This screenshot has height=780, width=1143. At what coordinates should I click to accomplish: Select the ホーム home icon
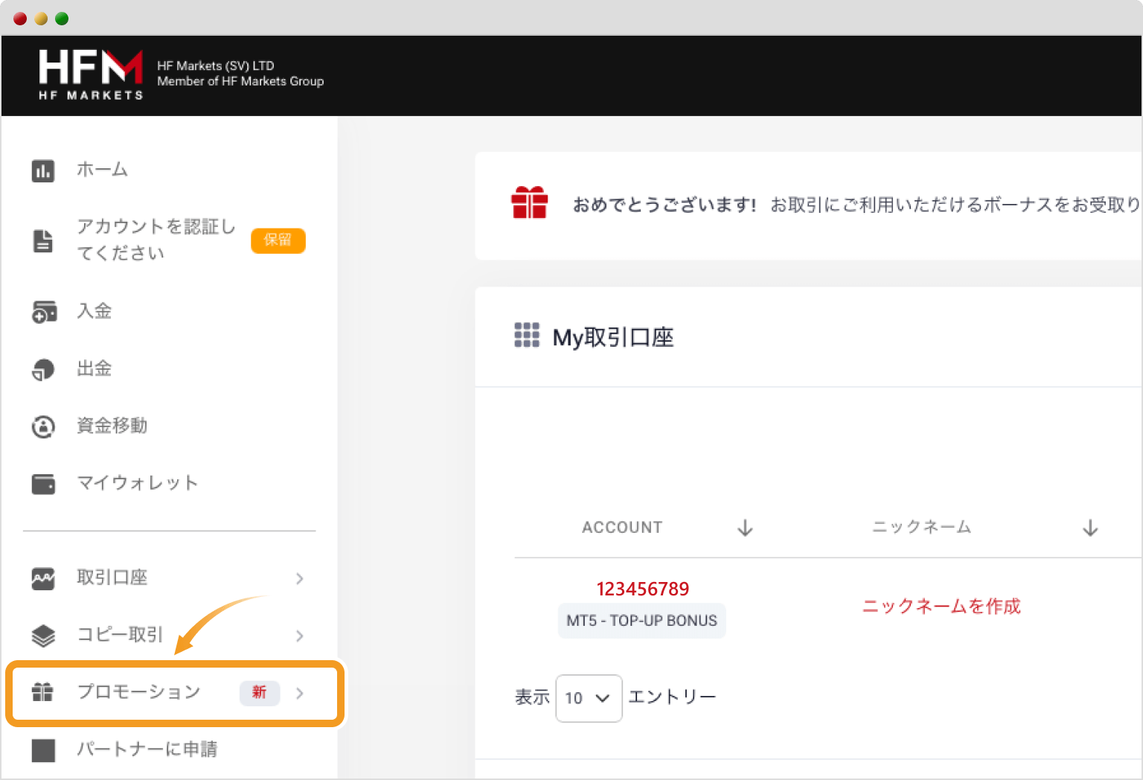(x=43, y=170)
